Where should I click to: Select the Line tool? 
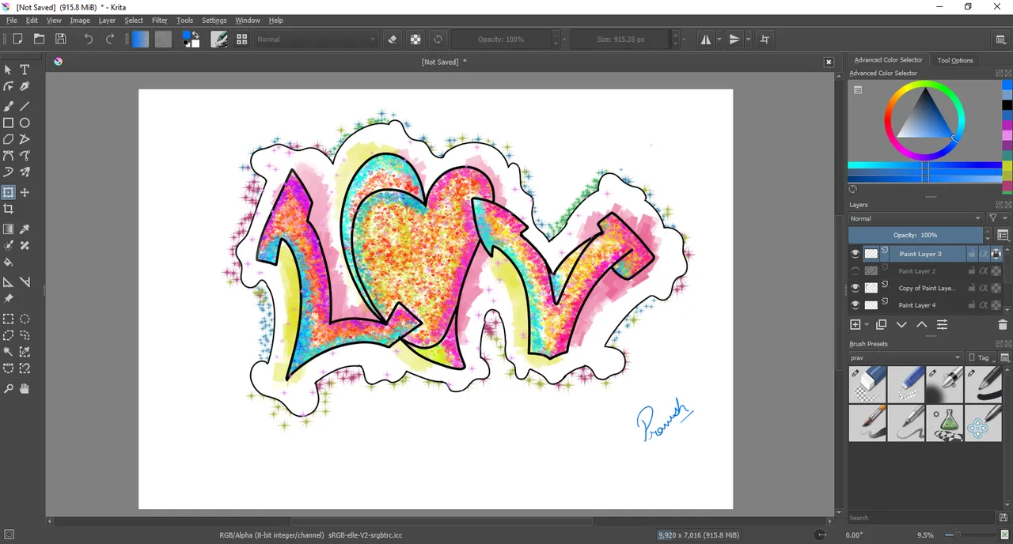tap(25, 106)
